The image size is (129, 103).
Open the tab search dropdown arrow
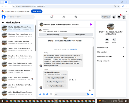pos(2,2)
